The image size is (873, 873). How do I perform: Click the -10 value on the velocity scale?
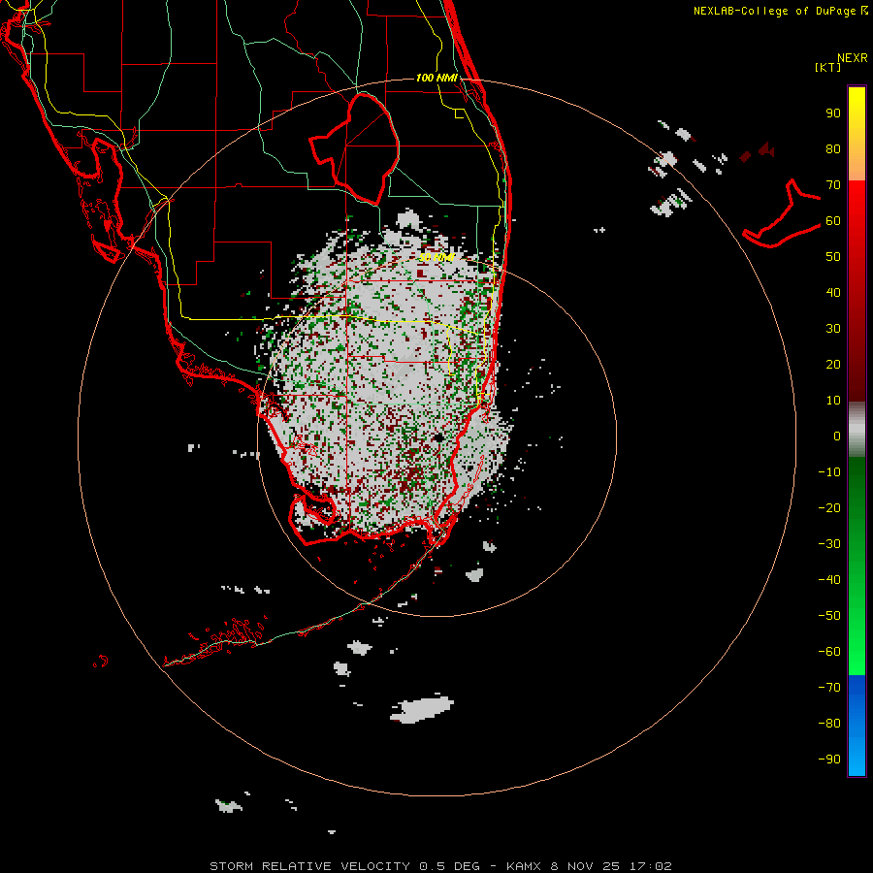tap(829, 472)
